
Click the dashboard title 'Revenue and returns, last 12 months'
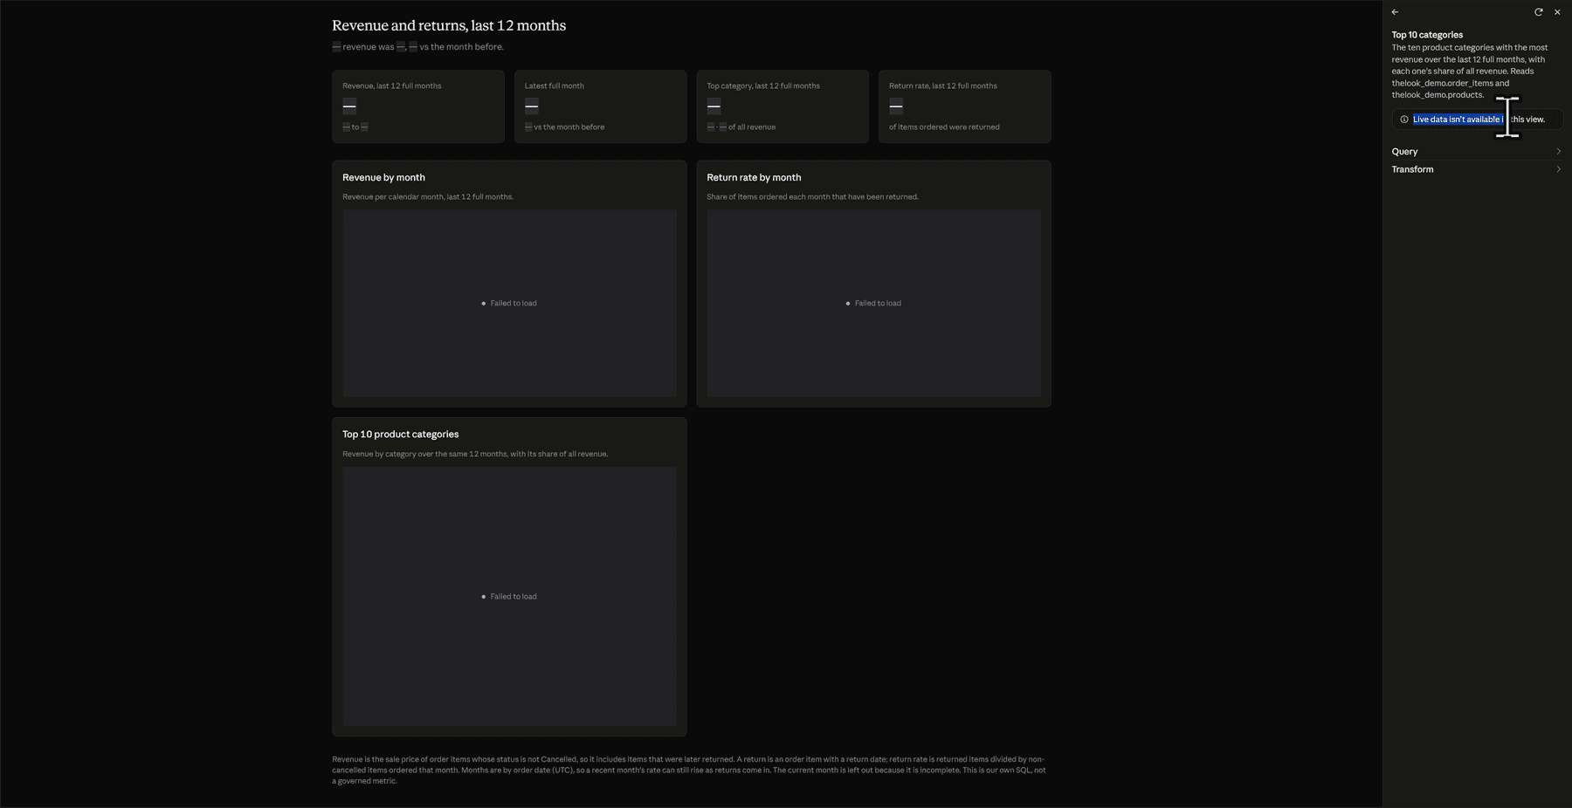pyautogui.click(x=449, y=25)
